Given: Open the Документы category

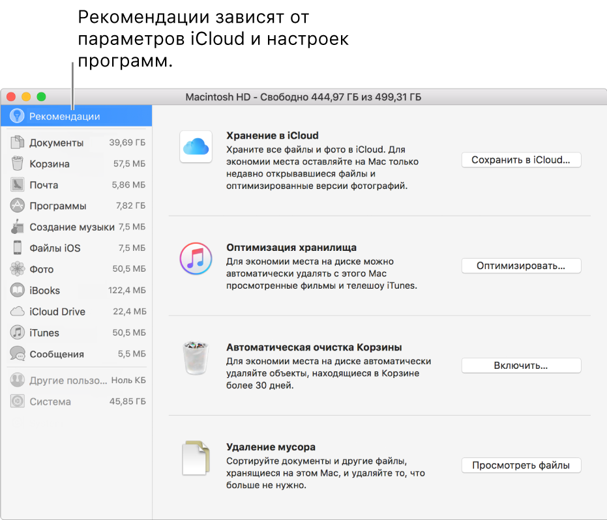Looking at the screenshot, I should [76, 142].
